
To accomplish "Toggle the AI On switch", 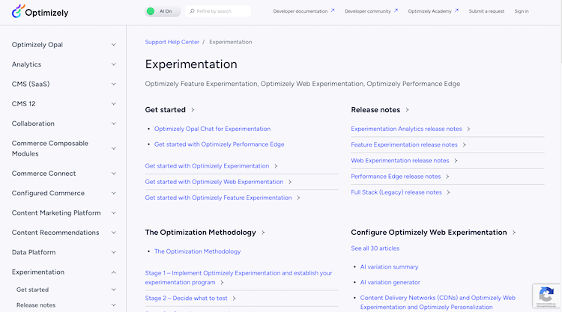I will (x=163, y=11).
